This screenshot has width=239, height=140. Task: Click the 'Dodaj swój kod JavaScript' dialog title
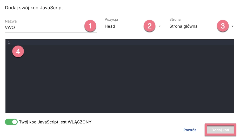tap(34, 8)
